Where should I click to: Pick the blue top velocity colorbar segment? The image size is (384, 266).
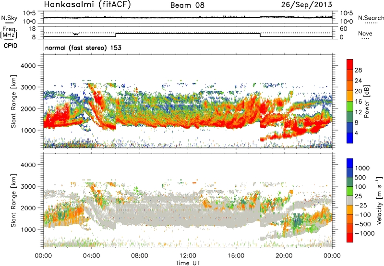[x=350, y=163]
